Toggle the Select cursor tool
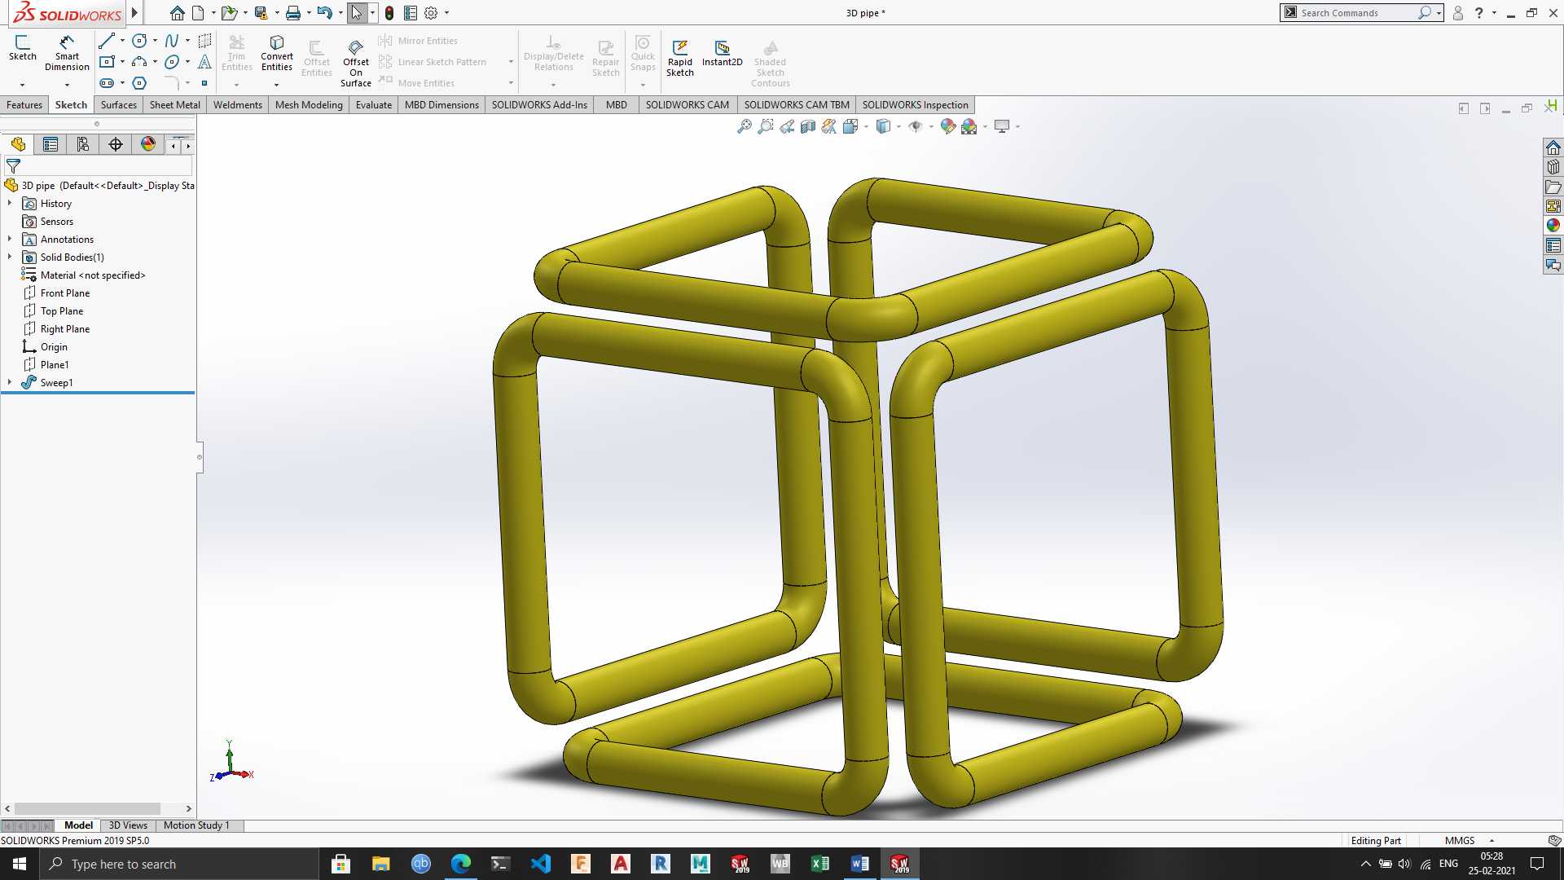This screenshot has height=880, width=1564. 356,13
